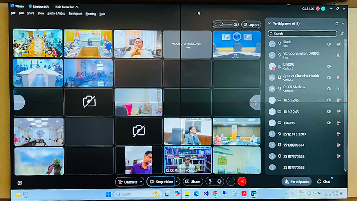The image size is (357, 201).
Task: Collapse with Hide Menu Bar
Action: coord(67,7)
